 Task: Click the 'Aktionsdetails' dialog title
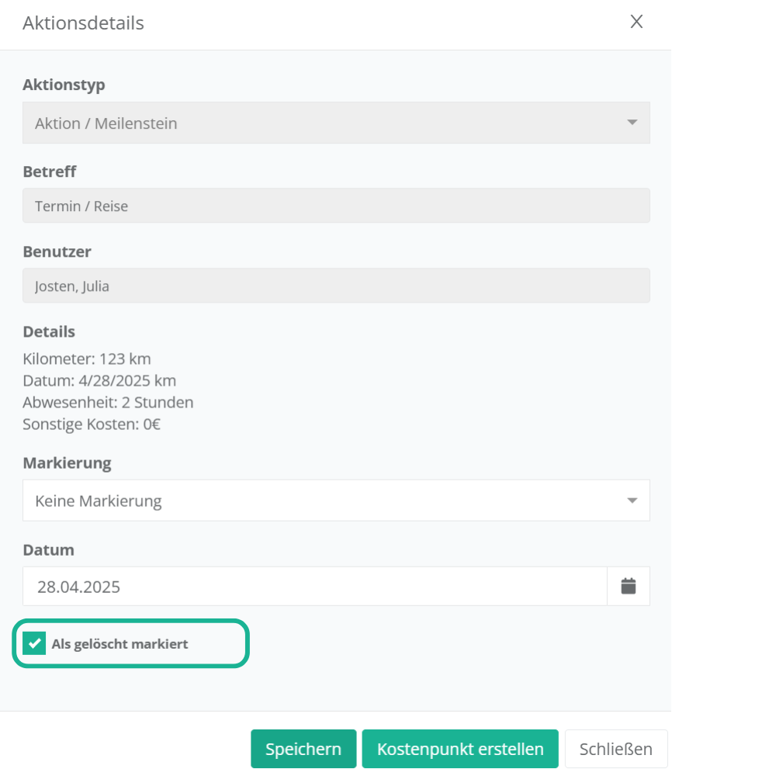83,23
